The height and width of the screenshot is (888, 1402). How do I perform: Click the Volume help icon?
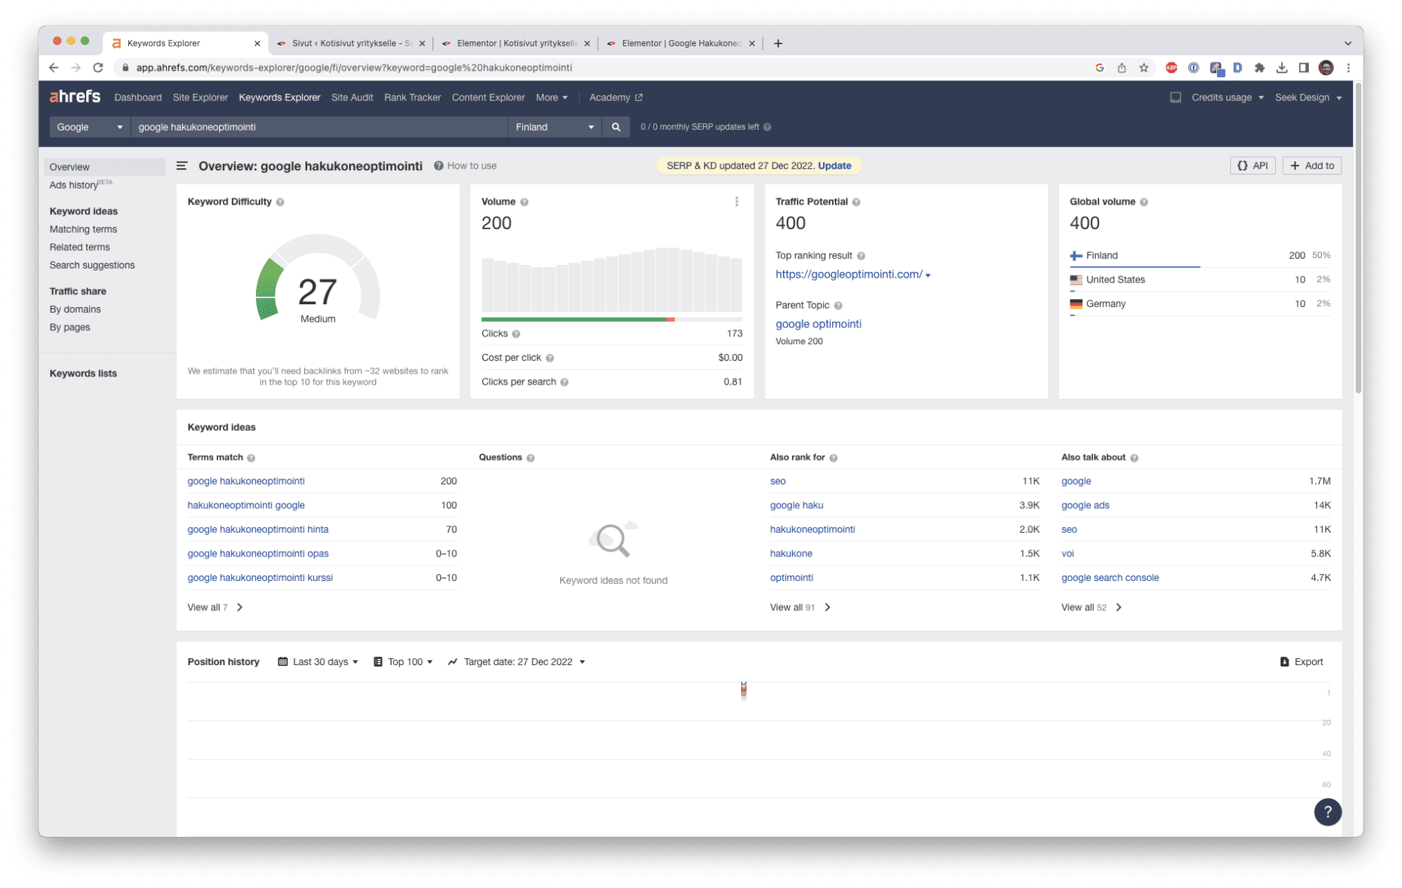click(x=524, y=202)
